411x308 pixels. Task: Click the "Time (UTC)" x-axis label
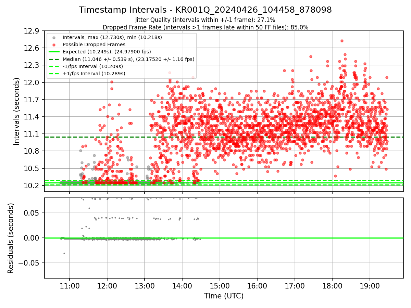(224, 296)
